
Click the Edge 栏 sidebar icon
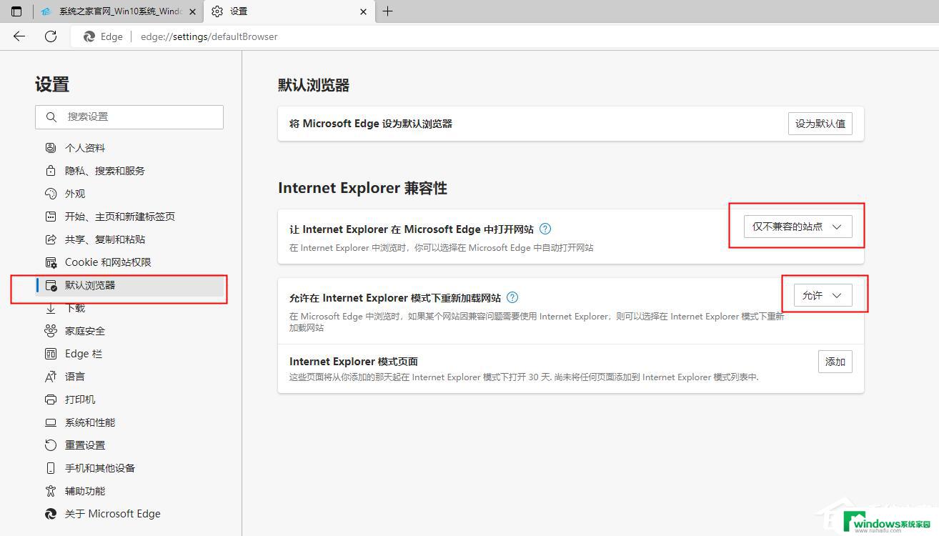click(51, 354)
